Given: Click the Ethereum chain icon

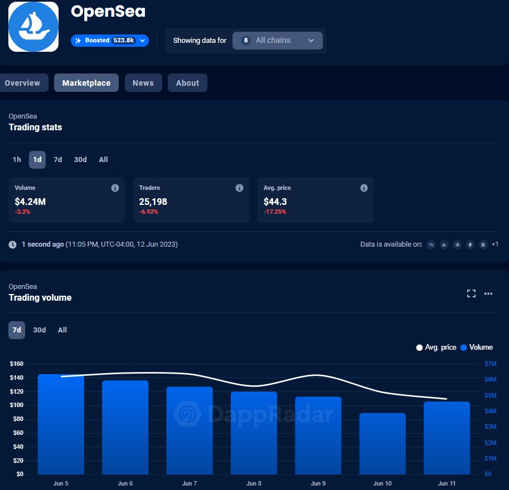Looking at the screenshot, I should point(470,244).
